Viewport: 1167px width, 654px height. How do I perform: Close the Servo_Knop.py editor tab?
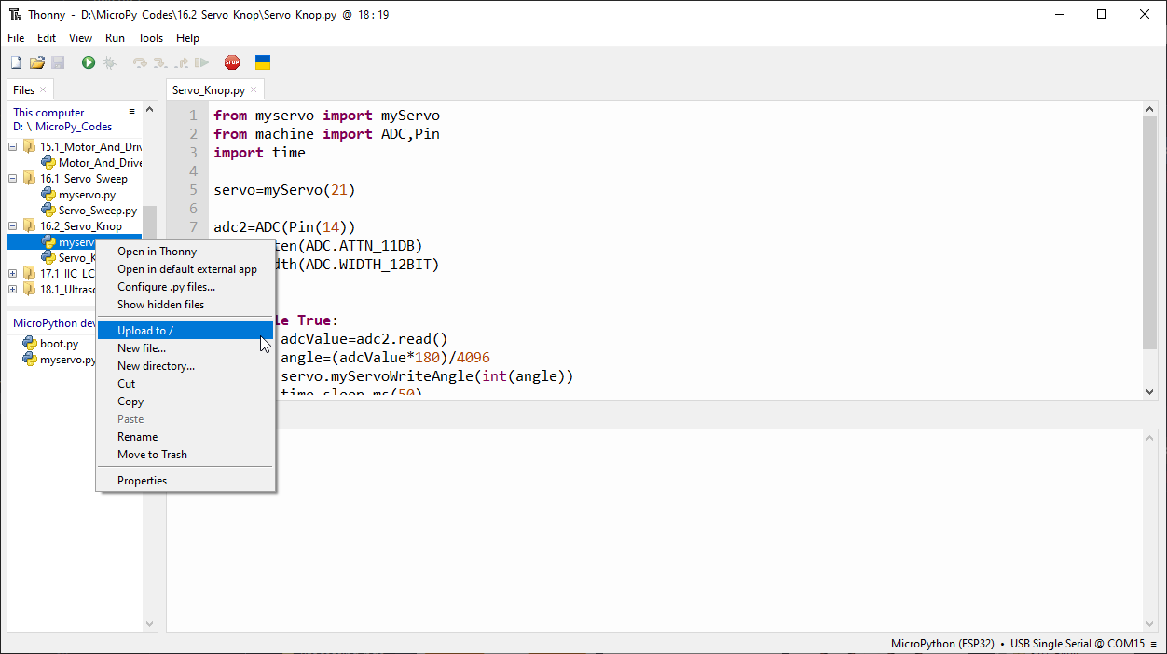pos(254,90)
